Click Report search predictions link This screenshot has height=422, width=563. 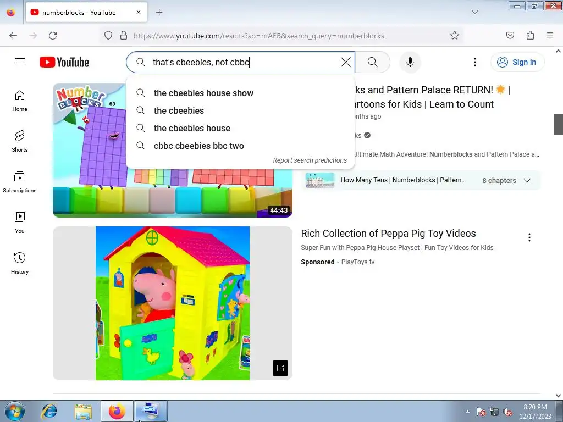point(310,160)
